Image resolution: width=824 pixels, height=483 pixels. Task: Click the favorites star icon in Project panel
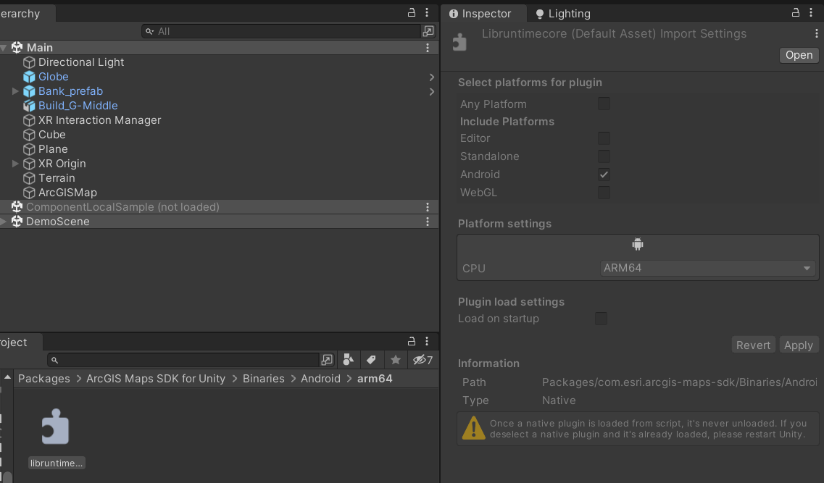[395, 360]
